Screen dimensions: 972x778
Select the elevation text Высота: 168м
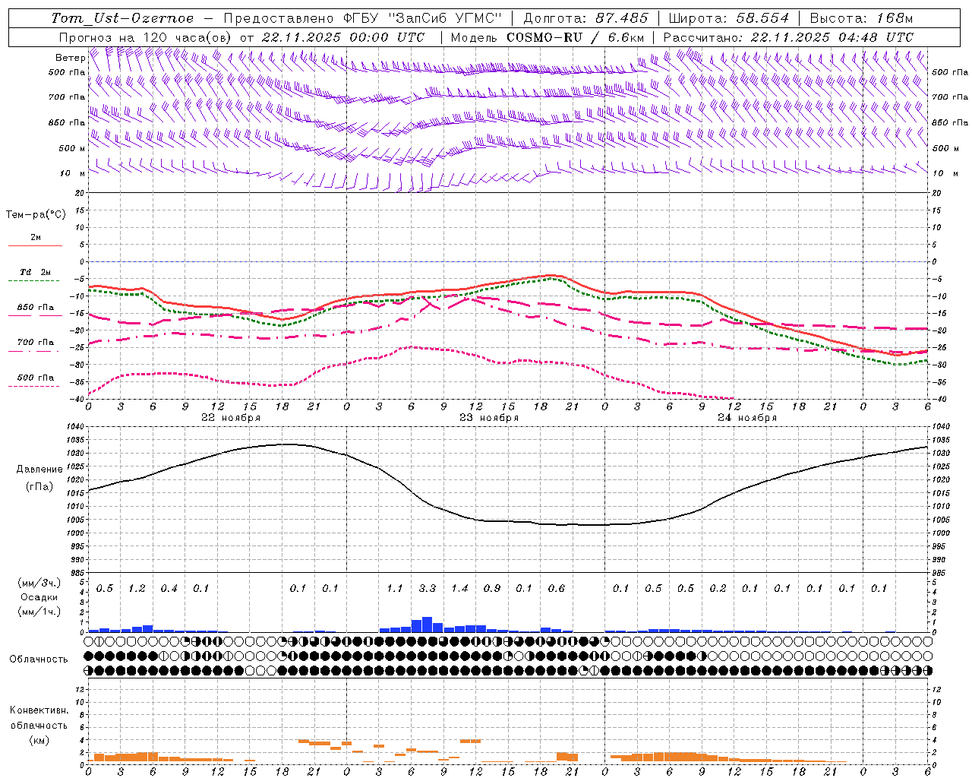click(861, 18)
